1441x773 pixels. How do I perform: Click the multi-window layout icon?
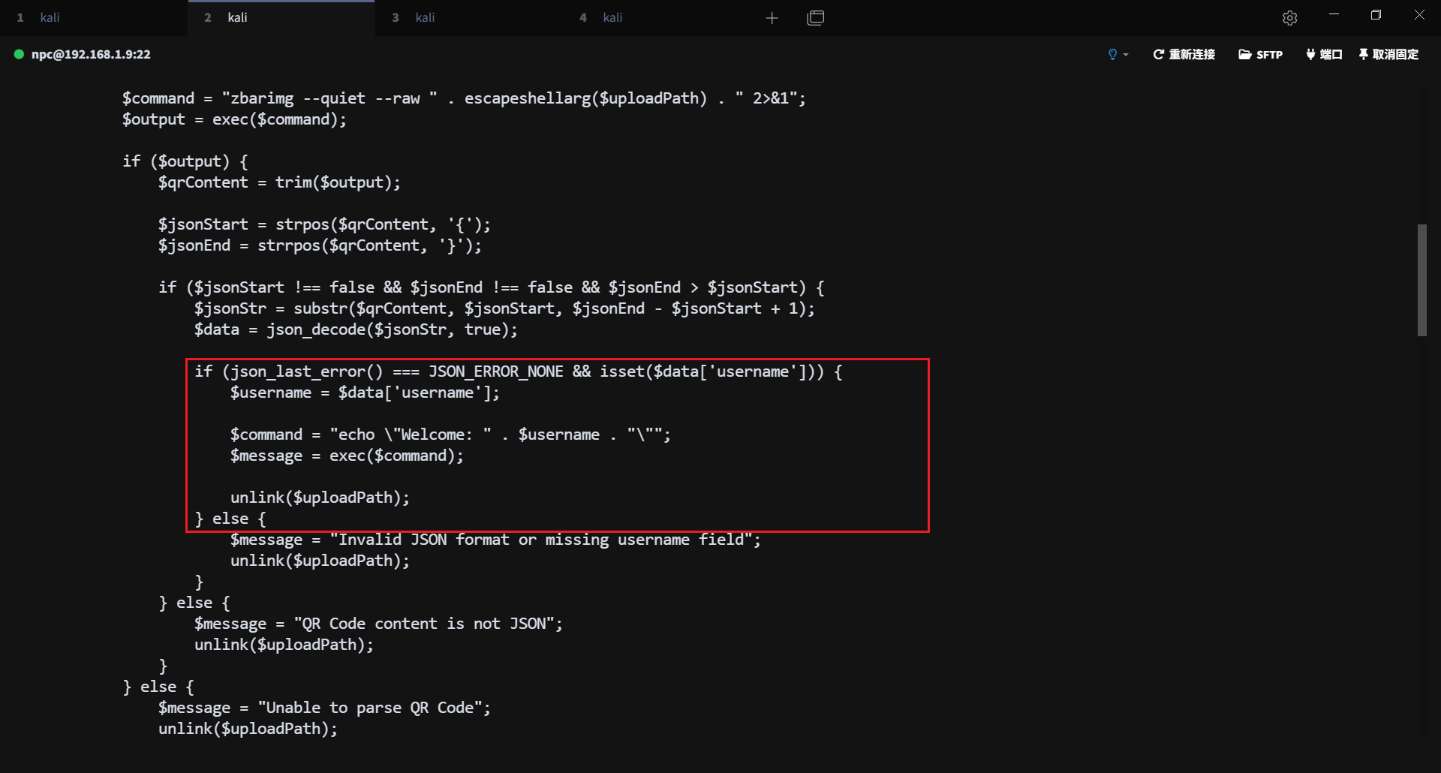pos(815,17)
